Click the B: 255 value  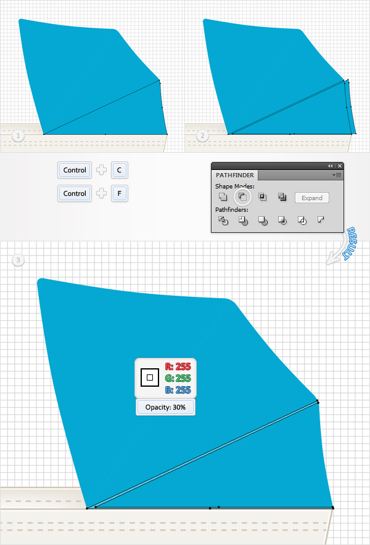[178, 390]
